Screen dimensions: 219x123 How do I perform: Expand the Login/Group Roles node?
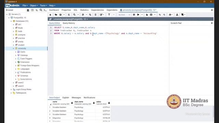coord(11,90)
